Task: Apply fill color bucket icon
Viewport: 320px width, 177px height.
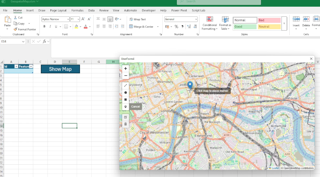Action: click(76, 27)
